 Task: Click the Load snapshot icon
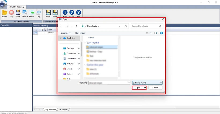pos(48,13)
